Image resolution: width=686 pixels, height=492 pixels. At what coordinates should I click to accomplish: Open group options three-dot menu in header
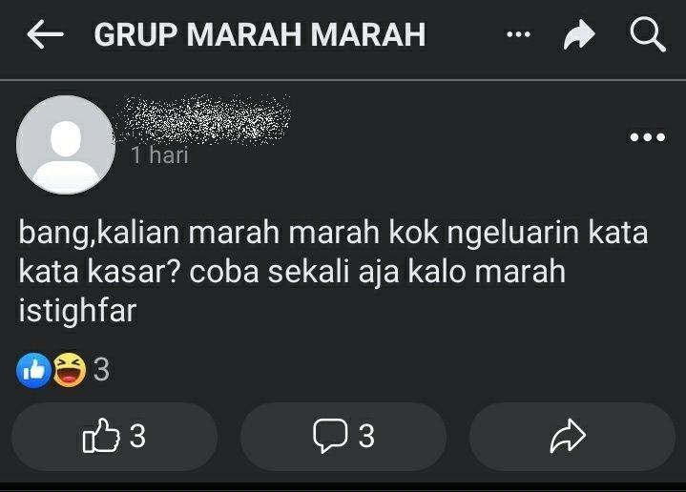(518, 34)
